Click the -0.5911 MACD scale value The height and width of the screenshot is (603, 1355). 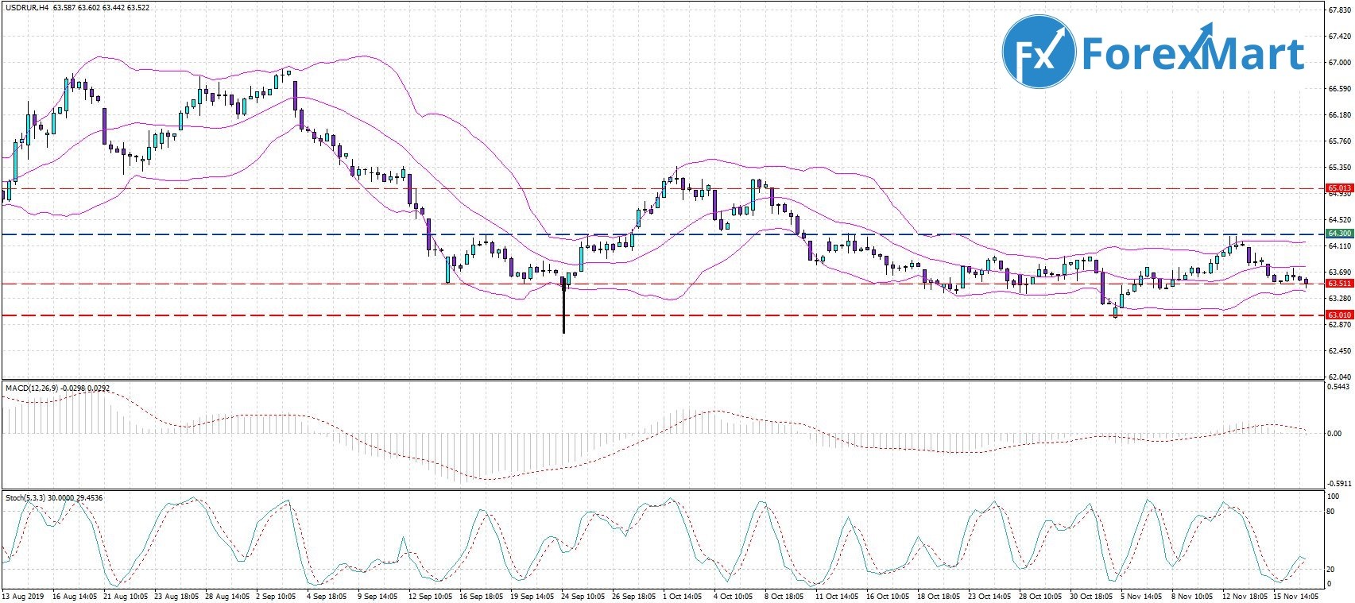[1339, 482]
